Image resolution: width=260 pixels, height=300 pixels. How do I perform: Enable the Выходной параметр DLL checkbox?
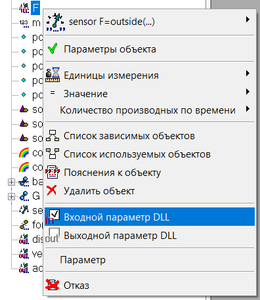point(54,233)
